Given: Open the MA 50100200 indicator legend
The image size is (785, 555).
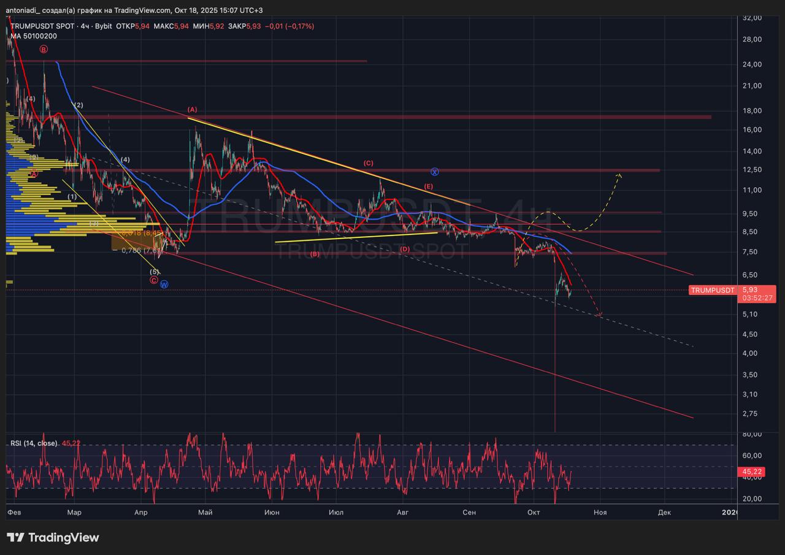Looking at the screenshot, I should 34,36.
